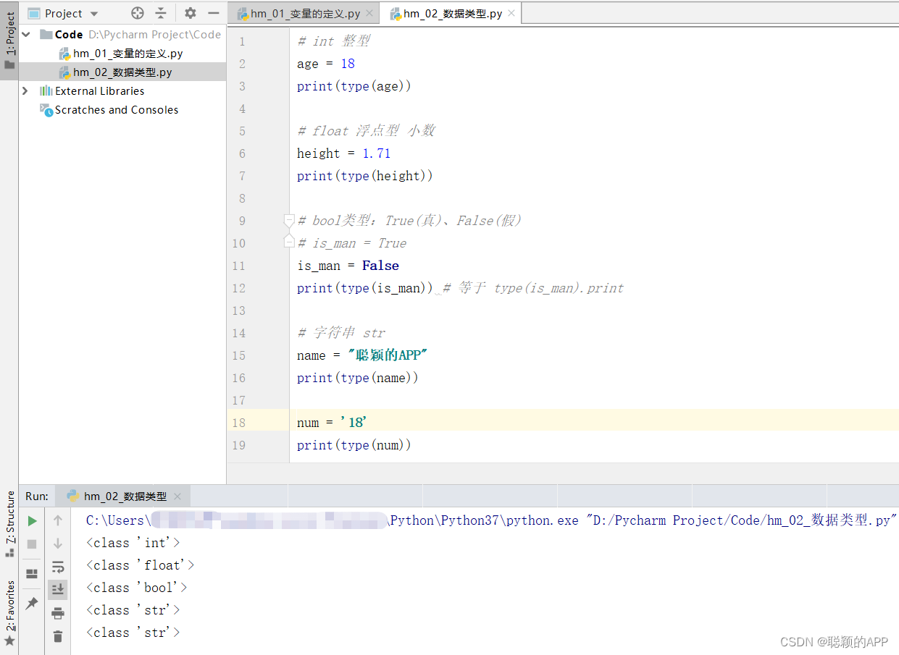Click the Code root folder label

point(69,34)
